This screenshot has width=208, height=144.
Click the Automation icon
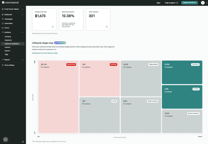3,23
